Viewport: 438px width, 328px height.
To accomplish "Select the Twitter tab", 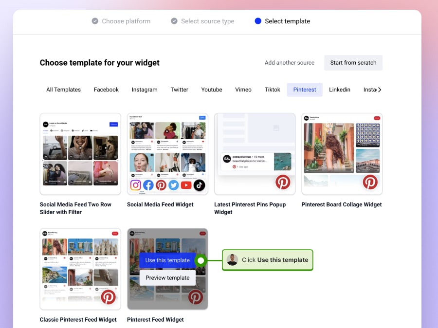I will point(179,90).
